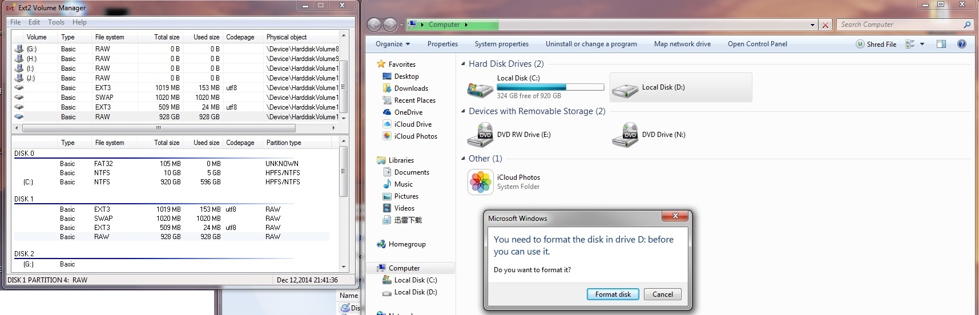Open the Help menu in Ext2 Volume Manager
979x315 pixels.
[x=79, y=22]
